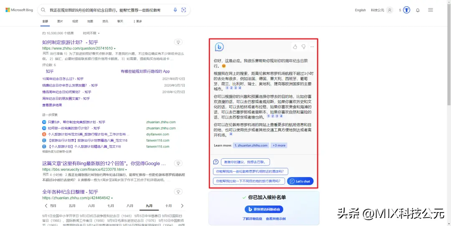Click citation 1 after the 城市 paragraph

227,88
